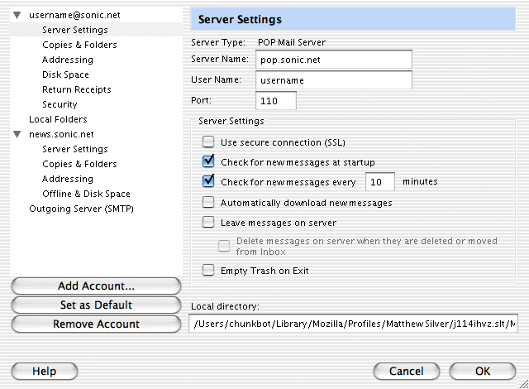Confirm settings with OK button
The height and width of the screenshot is (389, 529).
coord(483,371)
